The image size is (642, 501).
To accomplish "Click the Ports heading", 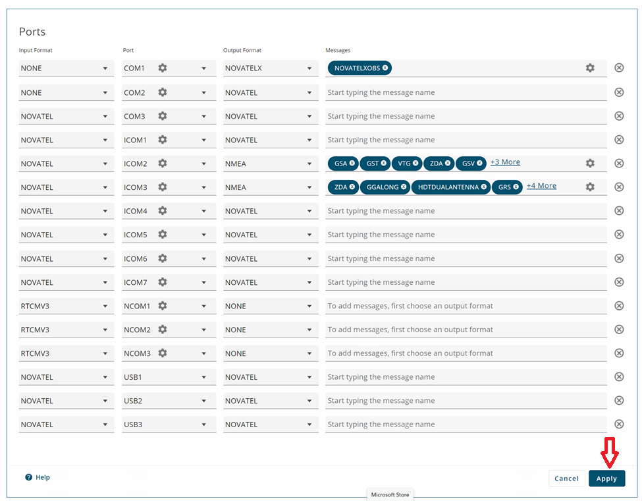I will [x=32, y=32].
